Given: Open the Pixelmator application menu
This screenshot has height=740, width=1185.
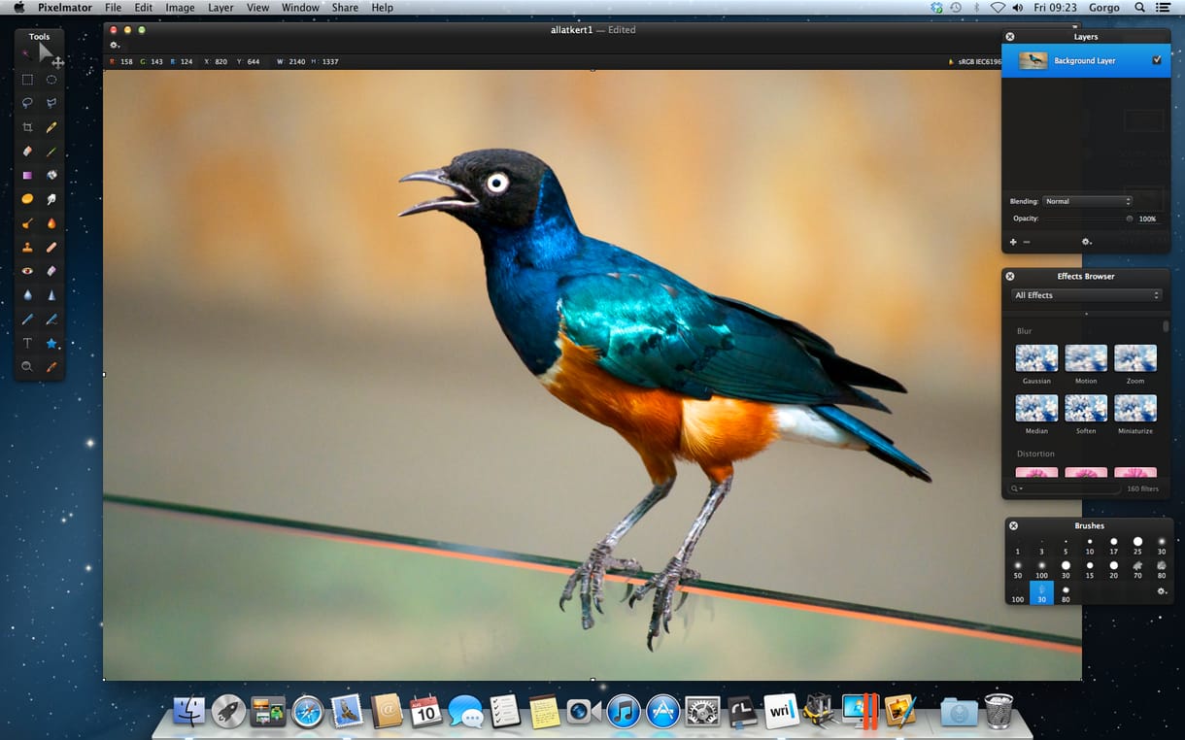Looking at the screenshot, I should tap(66, 8).
